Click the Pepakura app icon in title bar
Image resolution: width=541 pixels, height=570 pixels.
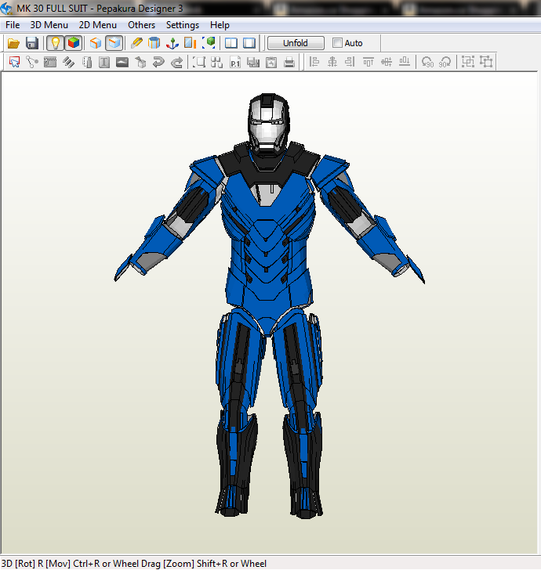tap(6, 8)
